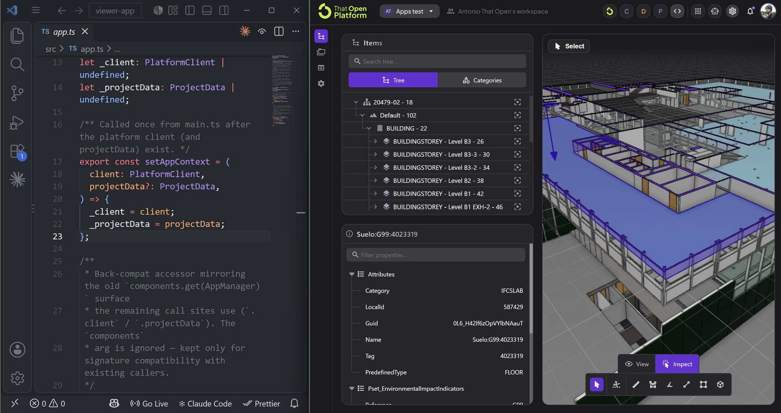Click the eye preview icon in the editor toolbar
The image size is (781, 413).
point(262,31)
